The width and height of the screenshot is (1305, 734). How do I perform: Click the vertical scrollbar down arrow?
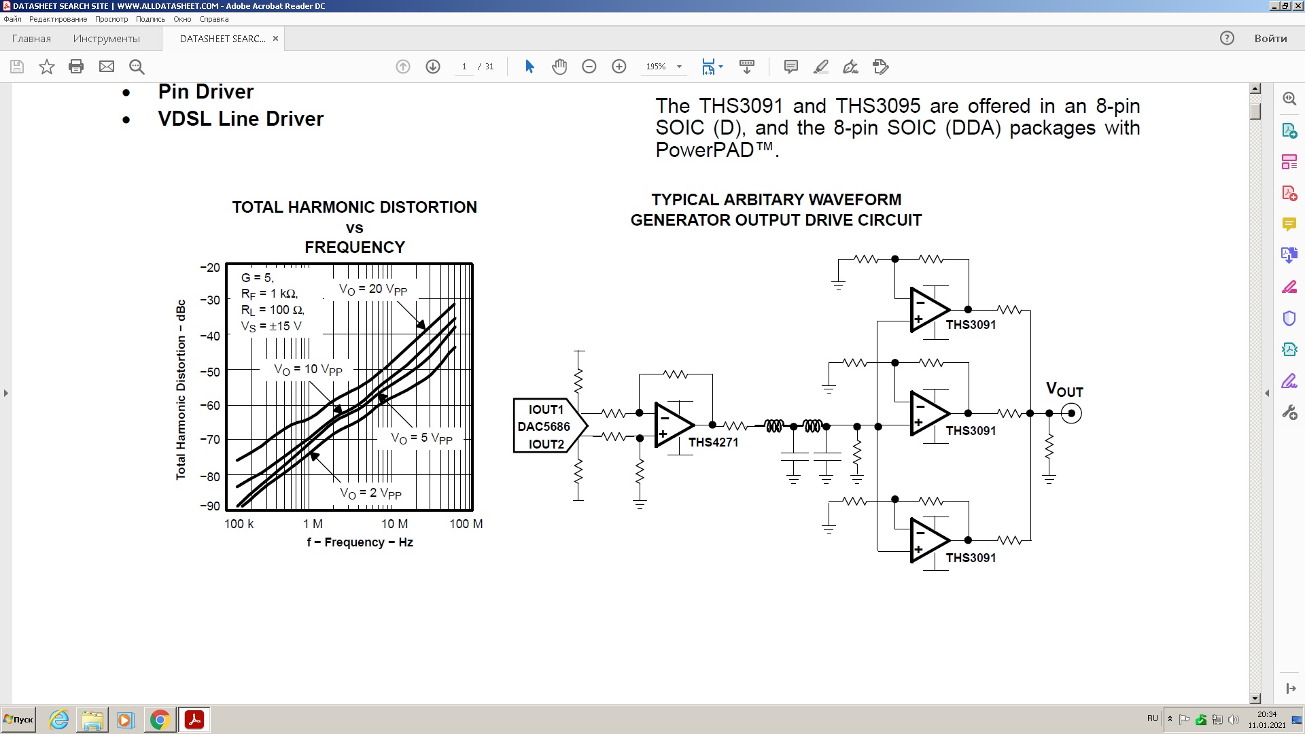point(1255,699)
